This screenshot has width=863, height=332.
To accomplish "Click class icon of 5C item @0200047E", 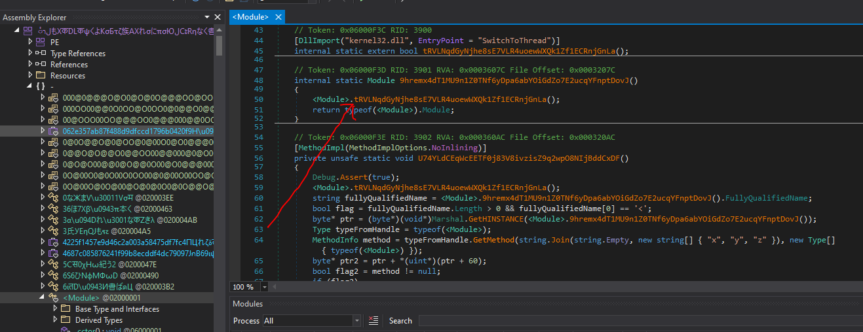I will [x=54, y=264].
